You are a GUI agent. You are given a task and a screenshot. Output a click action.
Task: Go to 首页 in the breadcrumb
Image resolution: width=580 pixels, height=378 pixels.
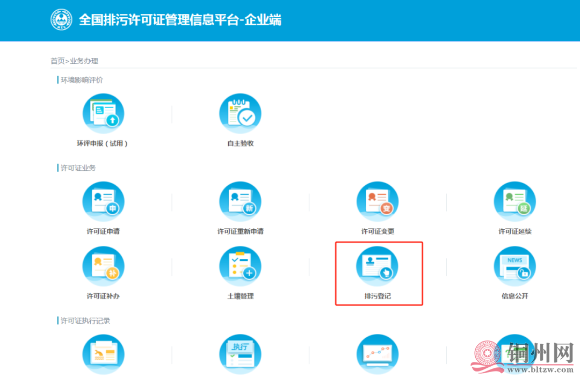57,61
